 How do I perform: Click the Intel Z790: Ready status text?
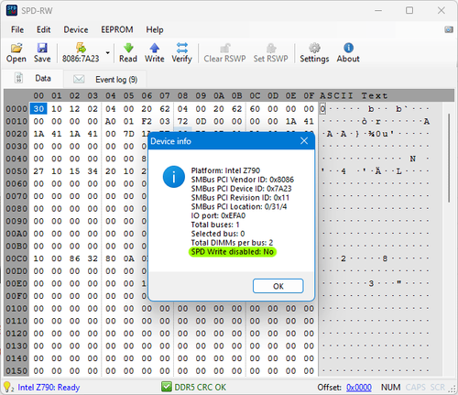tap(49, 388)
